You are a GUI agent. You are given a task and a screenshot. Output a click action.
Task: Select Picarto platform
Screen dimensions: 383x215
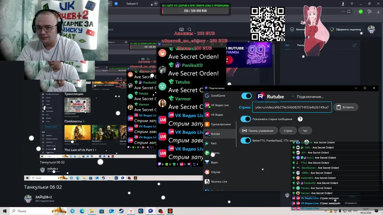[219, 153]
